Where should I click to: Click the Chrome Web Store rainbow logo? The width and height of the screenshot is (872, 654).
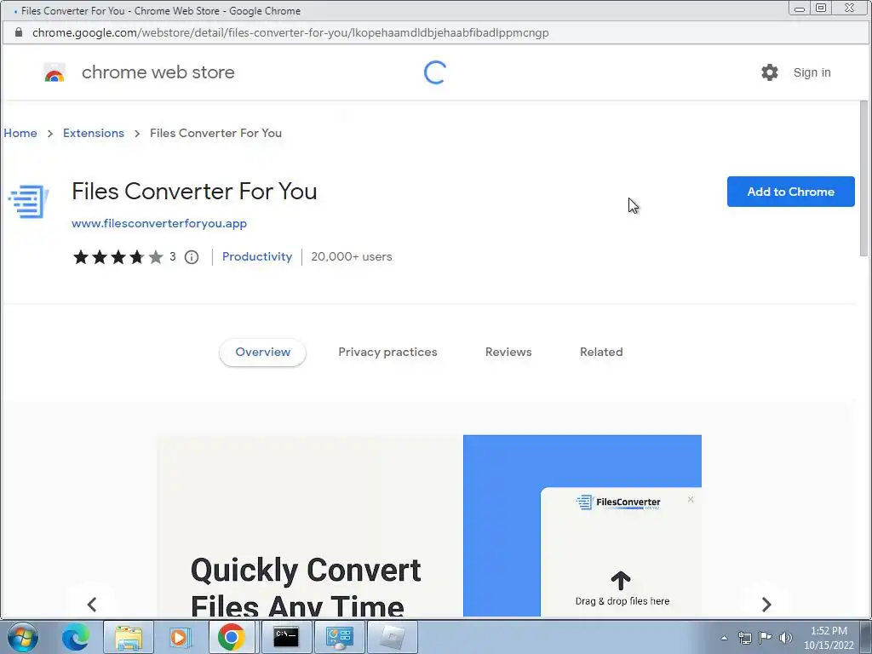click(54, 72)
